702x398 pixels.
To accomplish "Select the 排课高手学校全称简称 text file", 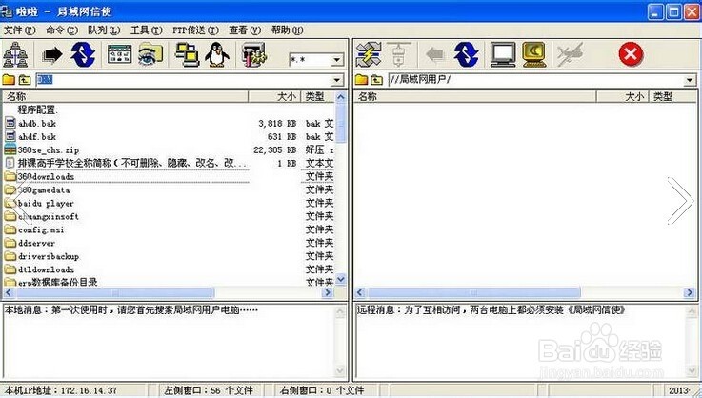I will pyautogui.click(x=132, y=163).
